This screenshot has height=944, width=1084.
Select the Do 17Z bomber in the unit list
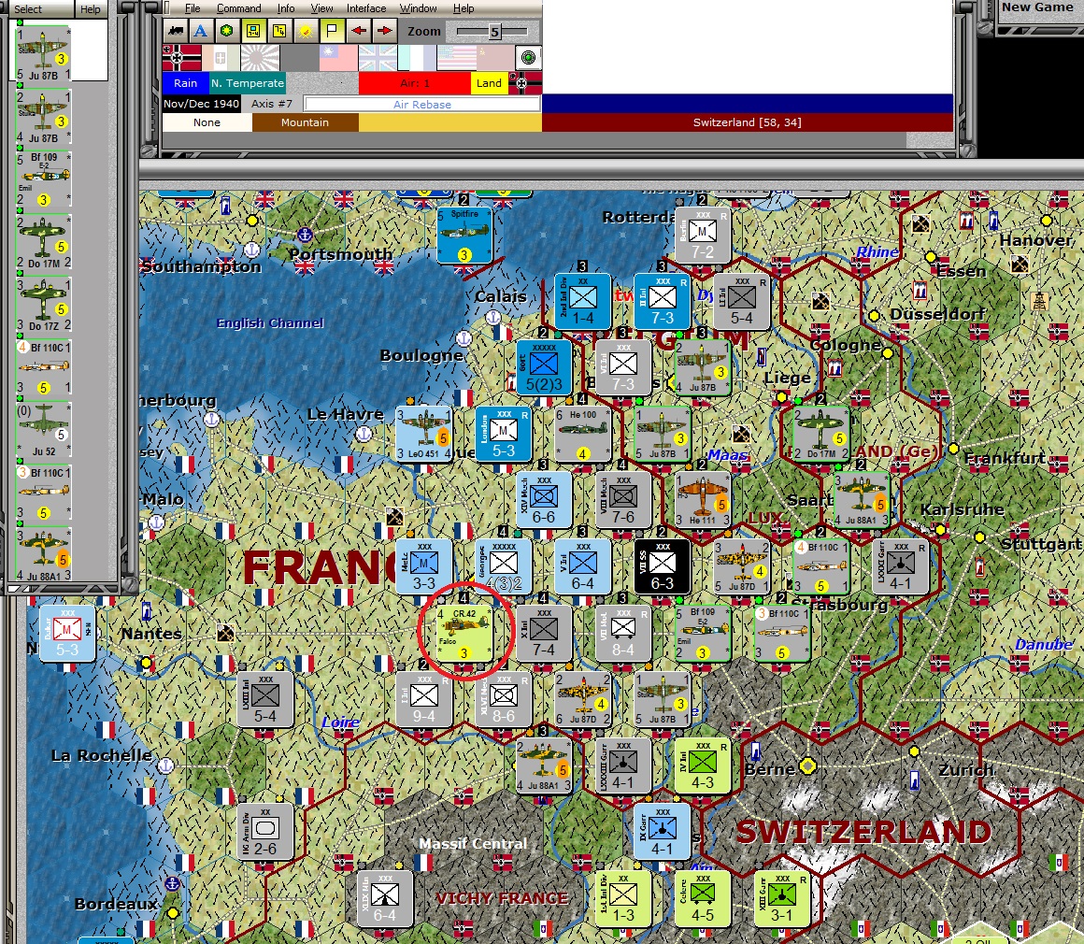(x=44, y=305)
